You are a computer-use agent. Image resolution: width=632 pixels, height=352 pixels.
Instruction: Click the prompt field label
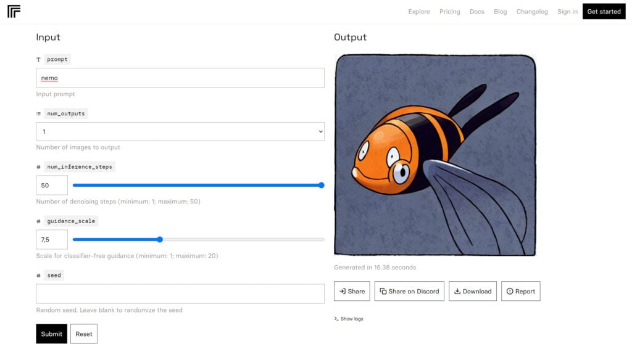(57, 59)
